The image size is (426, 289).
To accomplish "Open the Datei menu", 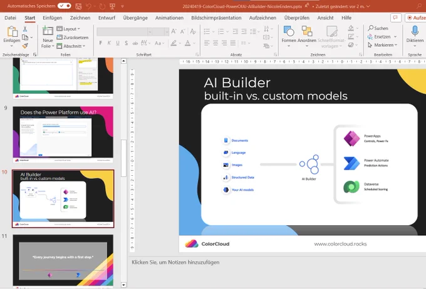I will (10, 18).
